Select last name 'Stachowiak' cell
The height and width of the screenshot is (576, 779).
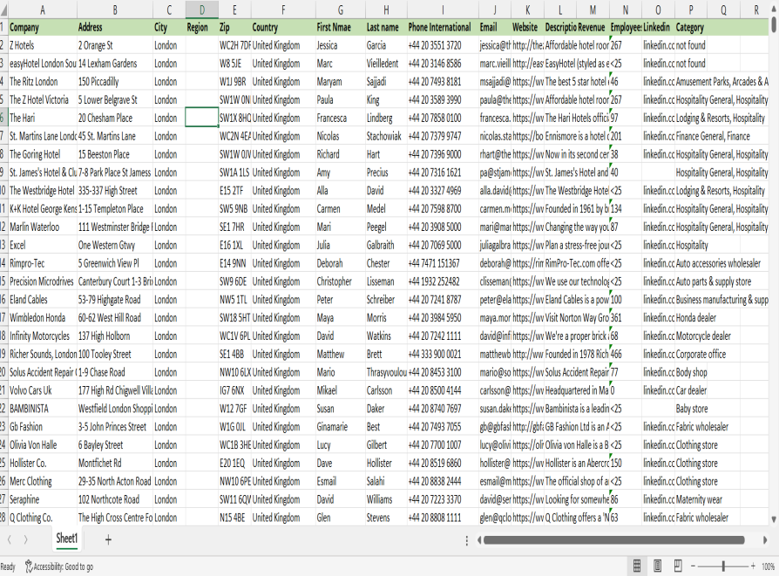click(x=386, y=136)
